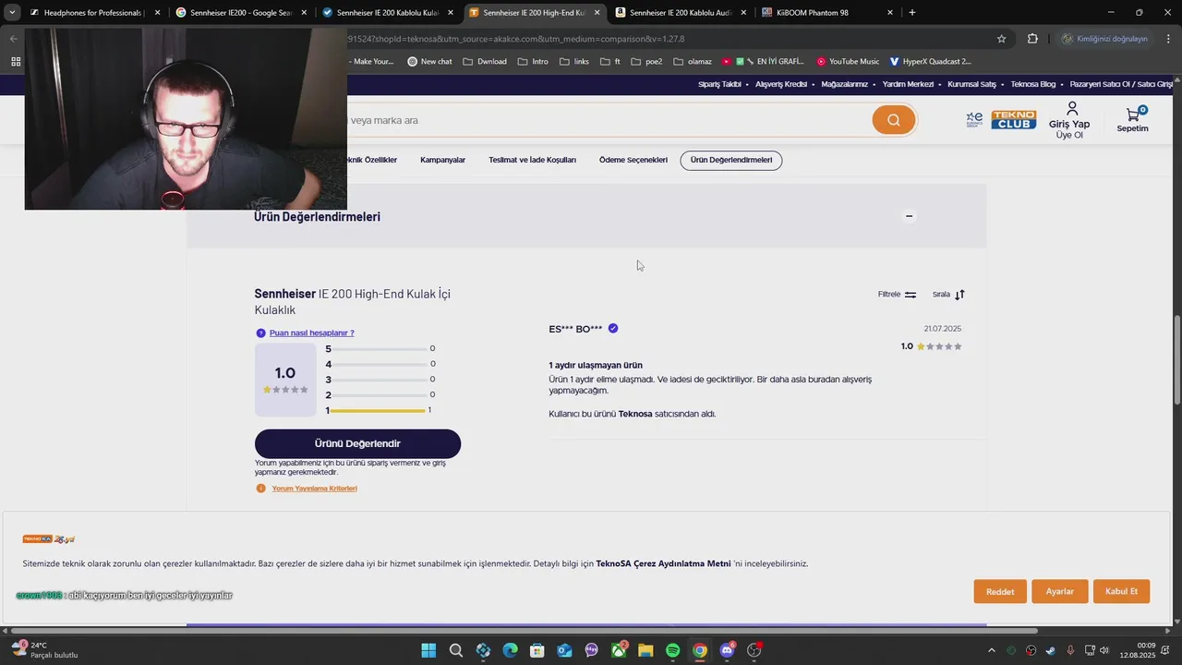Select the Ürün Değerlendirmeleri pill tab
Viewport: 1182px width, 665px height.
click(x=731, y=161)
